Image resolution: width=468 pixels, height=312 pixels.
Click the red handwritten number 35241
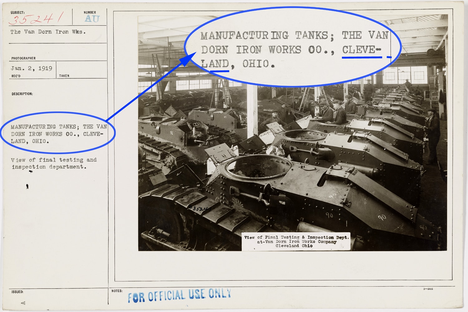[x=37, y=19]
